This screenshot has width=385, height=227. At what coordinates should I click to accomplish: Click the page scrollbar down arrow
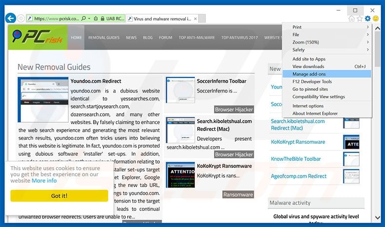pos(377,217)
